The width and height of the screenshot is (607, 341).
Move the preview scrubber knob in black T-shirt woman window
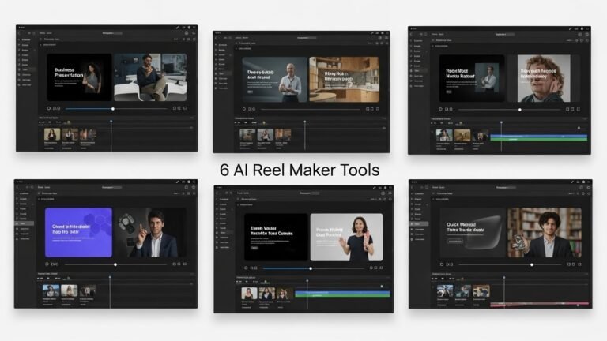311,268
